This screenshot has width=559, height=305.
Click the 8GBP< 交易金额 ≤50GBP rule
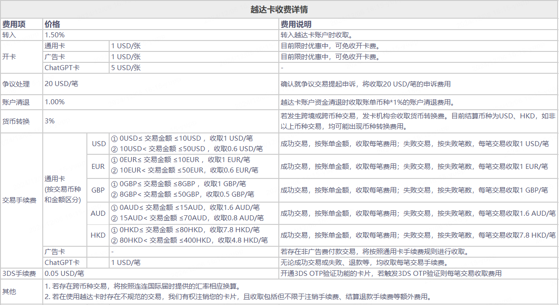point(182,194)
